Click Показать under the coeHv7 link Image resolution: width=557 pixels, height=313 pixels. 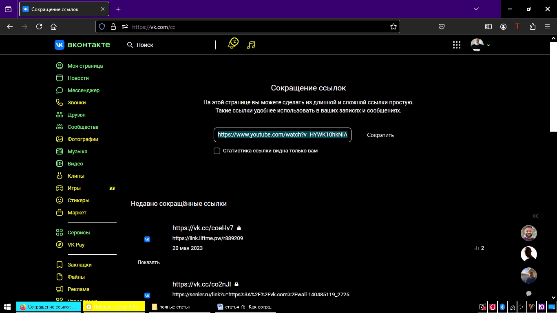click(x=149, y=262)
